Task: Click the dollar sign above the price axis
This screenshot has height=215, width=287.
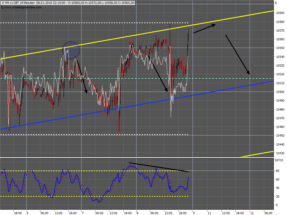Action: [276, 3]
